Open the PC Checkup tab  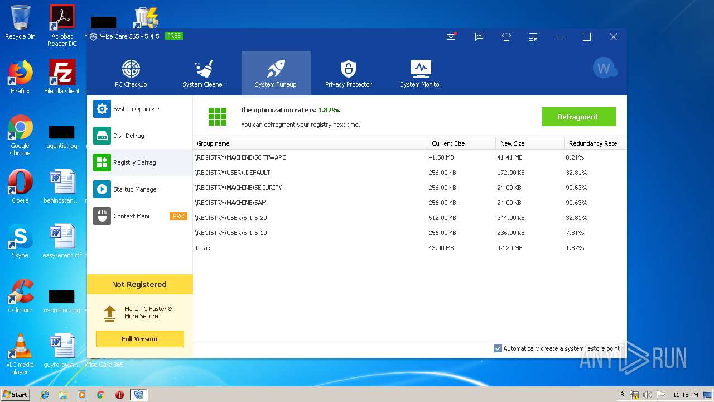pos(131,73)
